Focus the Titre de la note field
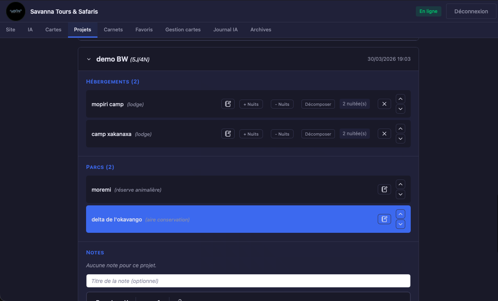The width and height of the screenshot is (498, 301). [248, 281]
